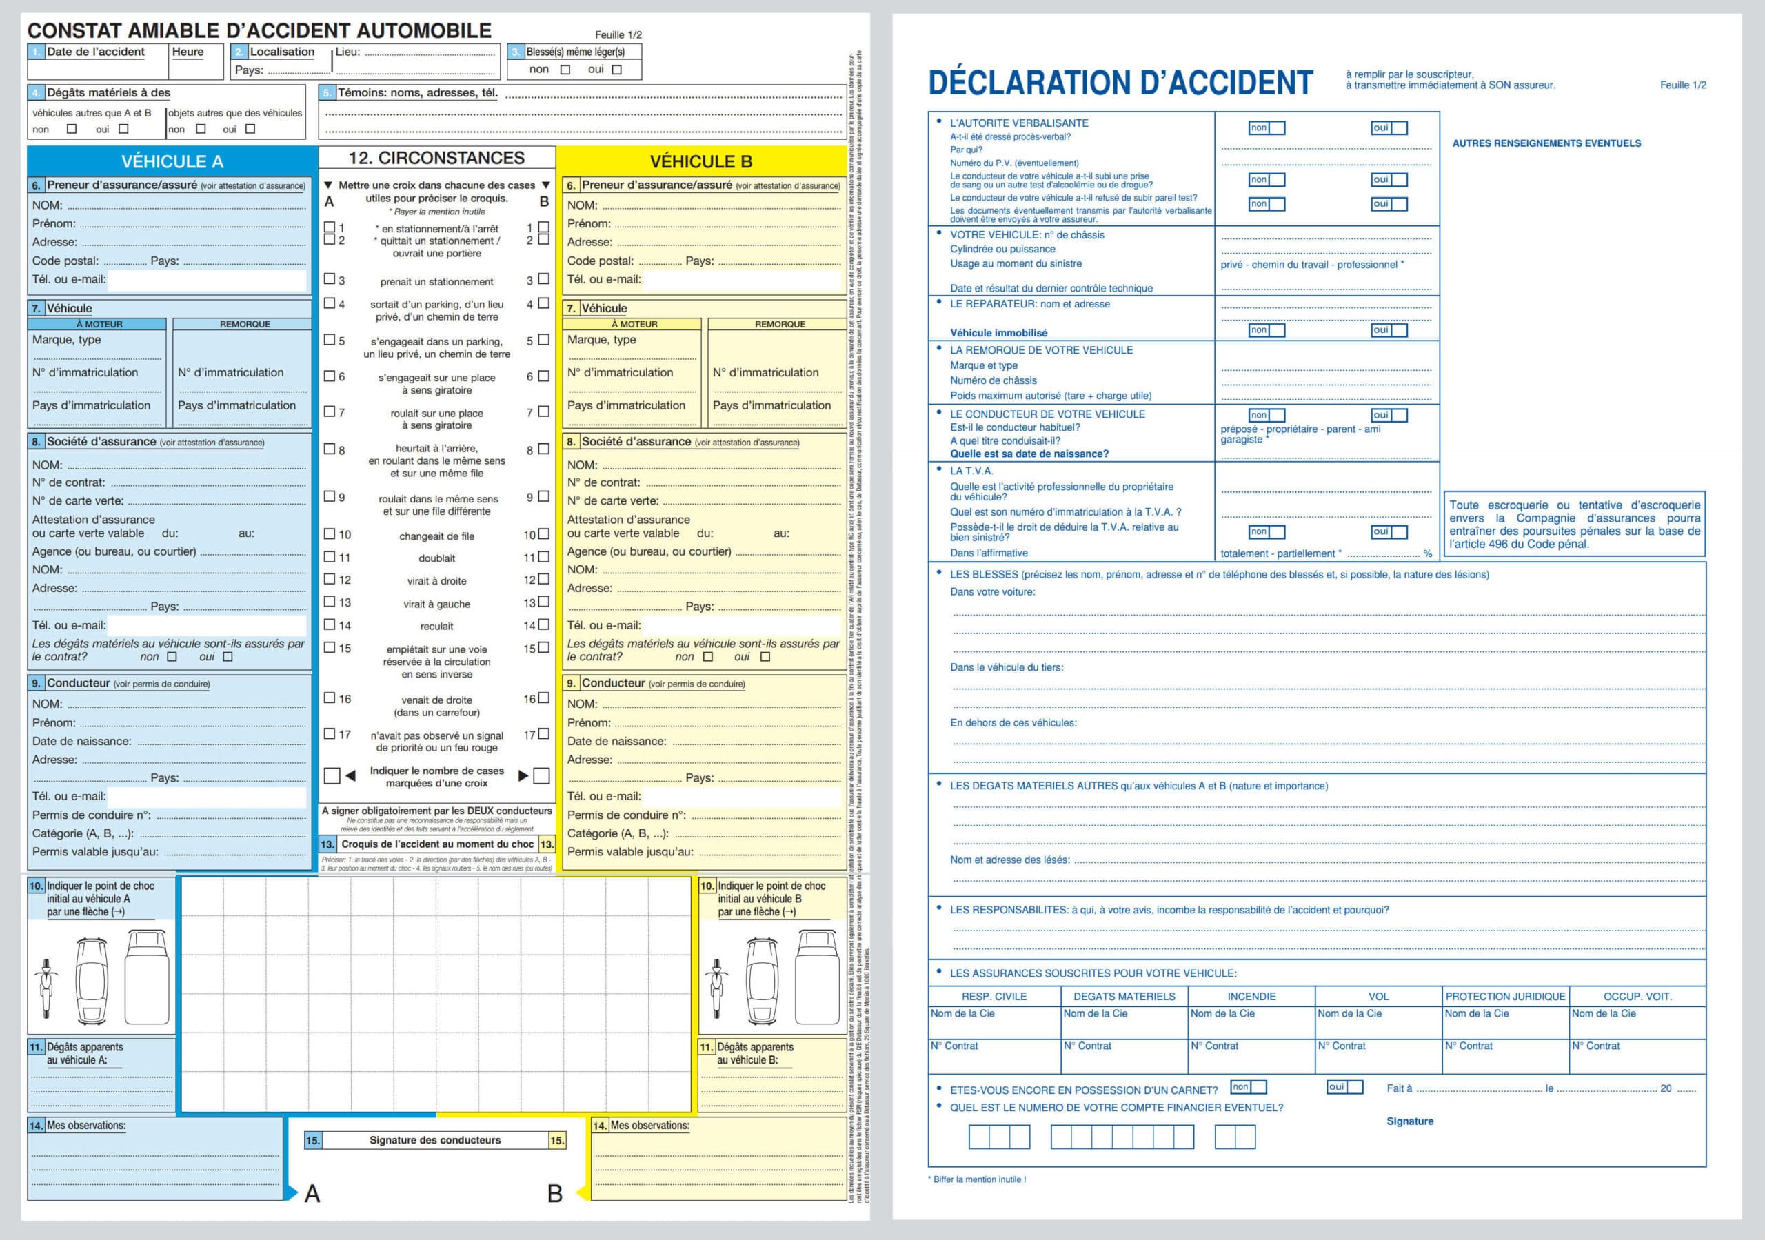Click the left-pointing triangle beside the column A count box
This screenshot has width=1765, height=1240.
click(350, 775)
